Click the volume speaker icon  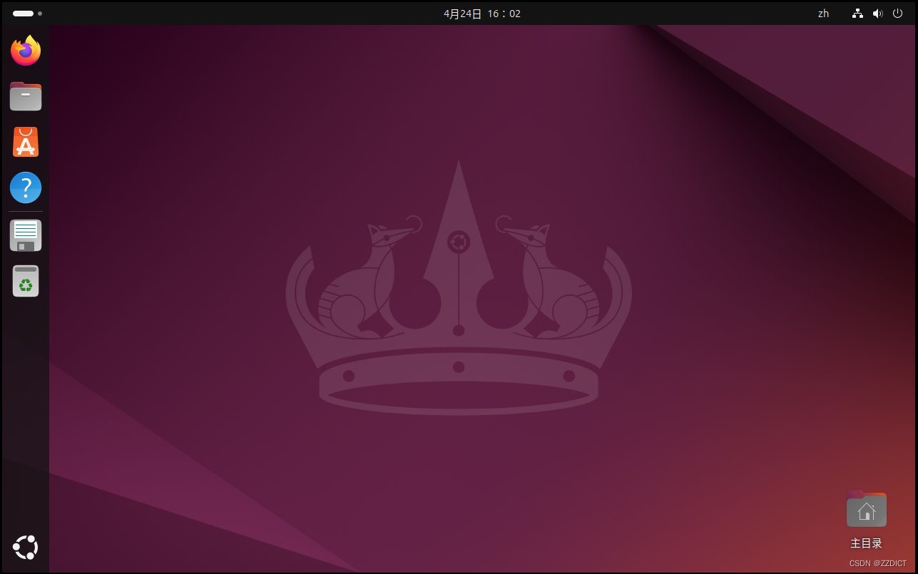coord(877,14)
